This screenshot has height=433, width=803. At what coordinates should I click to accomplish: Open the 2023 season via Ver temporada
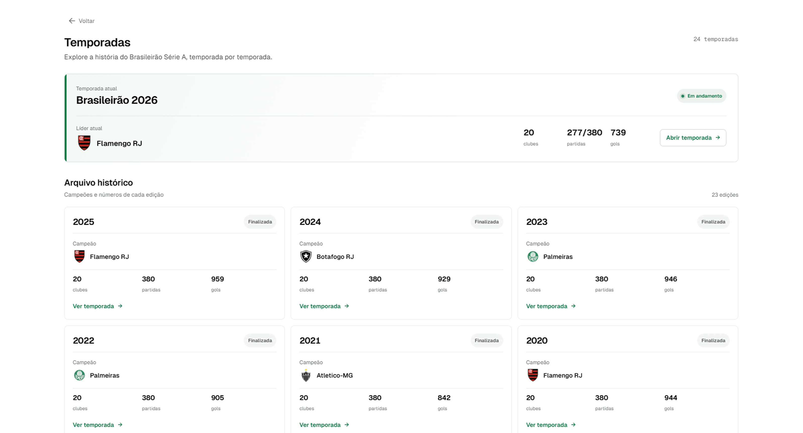pos(551,306)
